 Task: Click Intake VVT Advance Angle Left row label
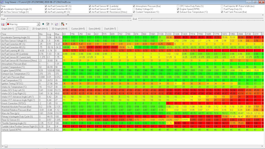[x=20, y=97]
